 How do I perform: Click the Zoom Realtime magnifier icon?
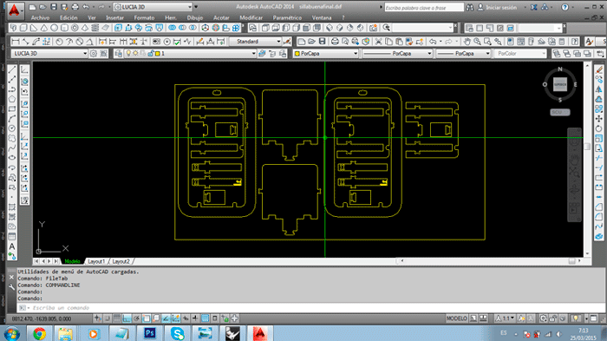coord(477,42)
